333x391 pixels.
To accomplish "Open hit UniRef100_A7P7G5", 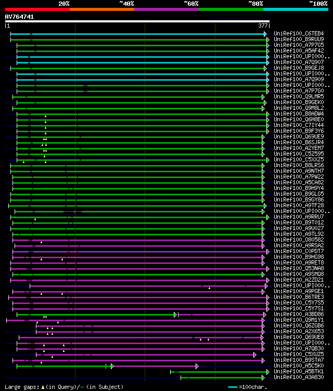I will click(299, 45).
